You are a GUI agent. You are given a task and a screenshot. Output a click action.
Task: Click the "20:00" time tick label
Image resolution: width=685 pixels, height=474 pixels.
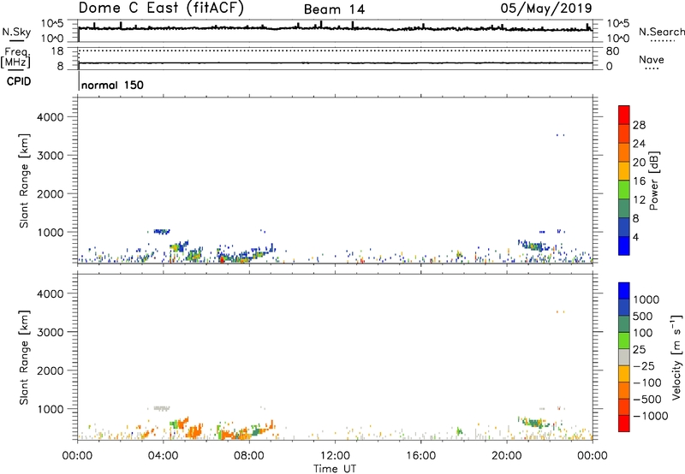coord(507,456)
